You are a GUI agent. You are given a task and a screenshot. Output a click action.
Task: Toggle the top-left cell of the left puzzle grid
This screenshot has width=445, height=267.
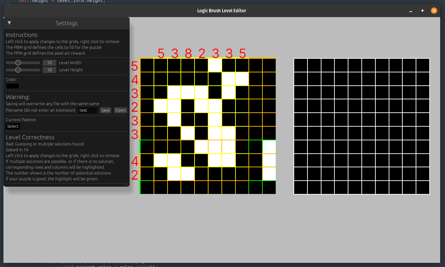147,65
